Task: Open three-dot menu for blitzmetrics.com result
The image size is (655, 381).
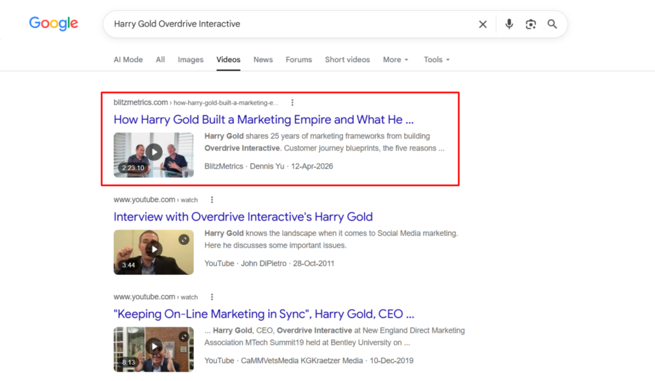Action: (292, 103)
